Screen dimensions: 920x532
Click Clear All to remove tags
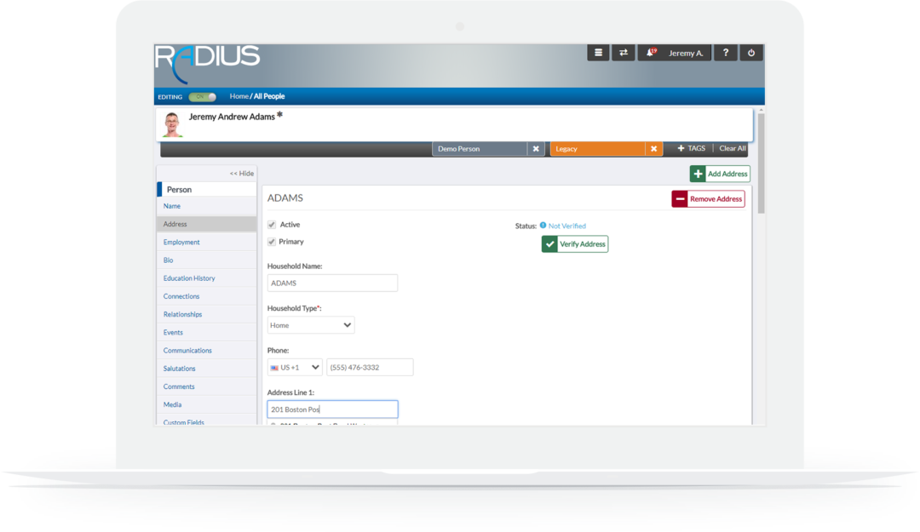coord(733,148)
